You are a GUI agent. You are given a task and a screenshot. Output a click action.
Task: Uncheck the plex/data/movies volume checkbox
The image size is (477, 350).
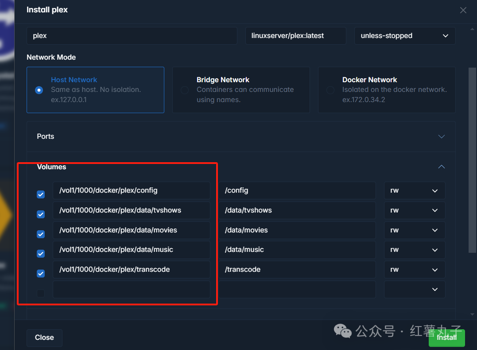pyautogui.click(x=41, y=234)
